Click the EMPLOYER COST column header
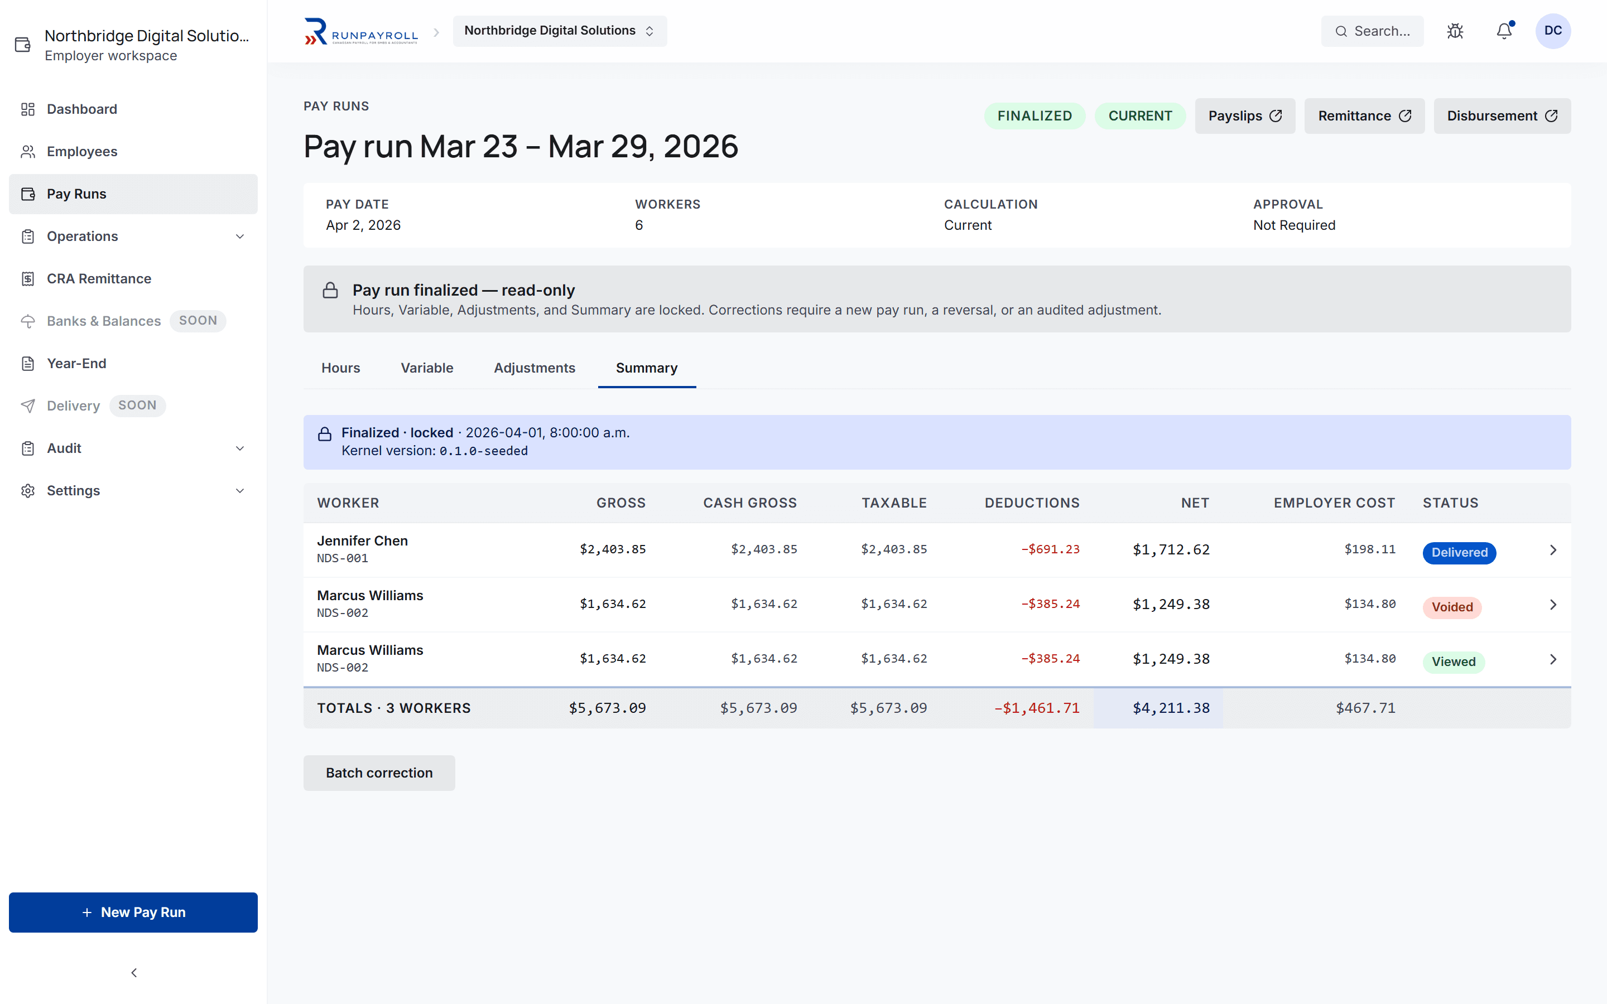 pos(1334,503)
